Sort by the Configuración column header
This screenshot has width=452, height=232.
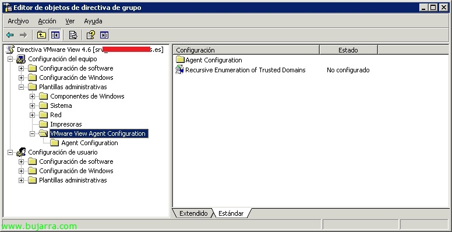(x=246, y=50)
